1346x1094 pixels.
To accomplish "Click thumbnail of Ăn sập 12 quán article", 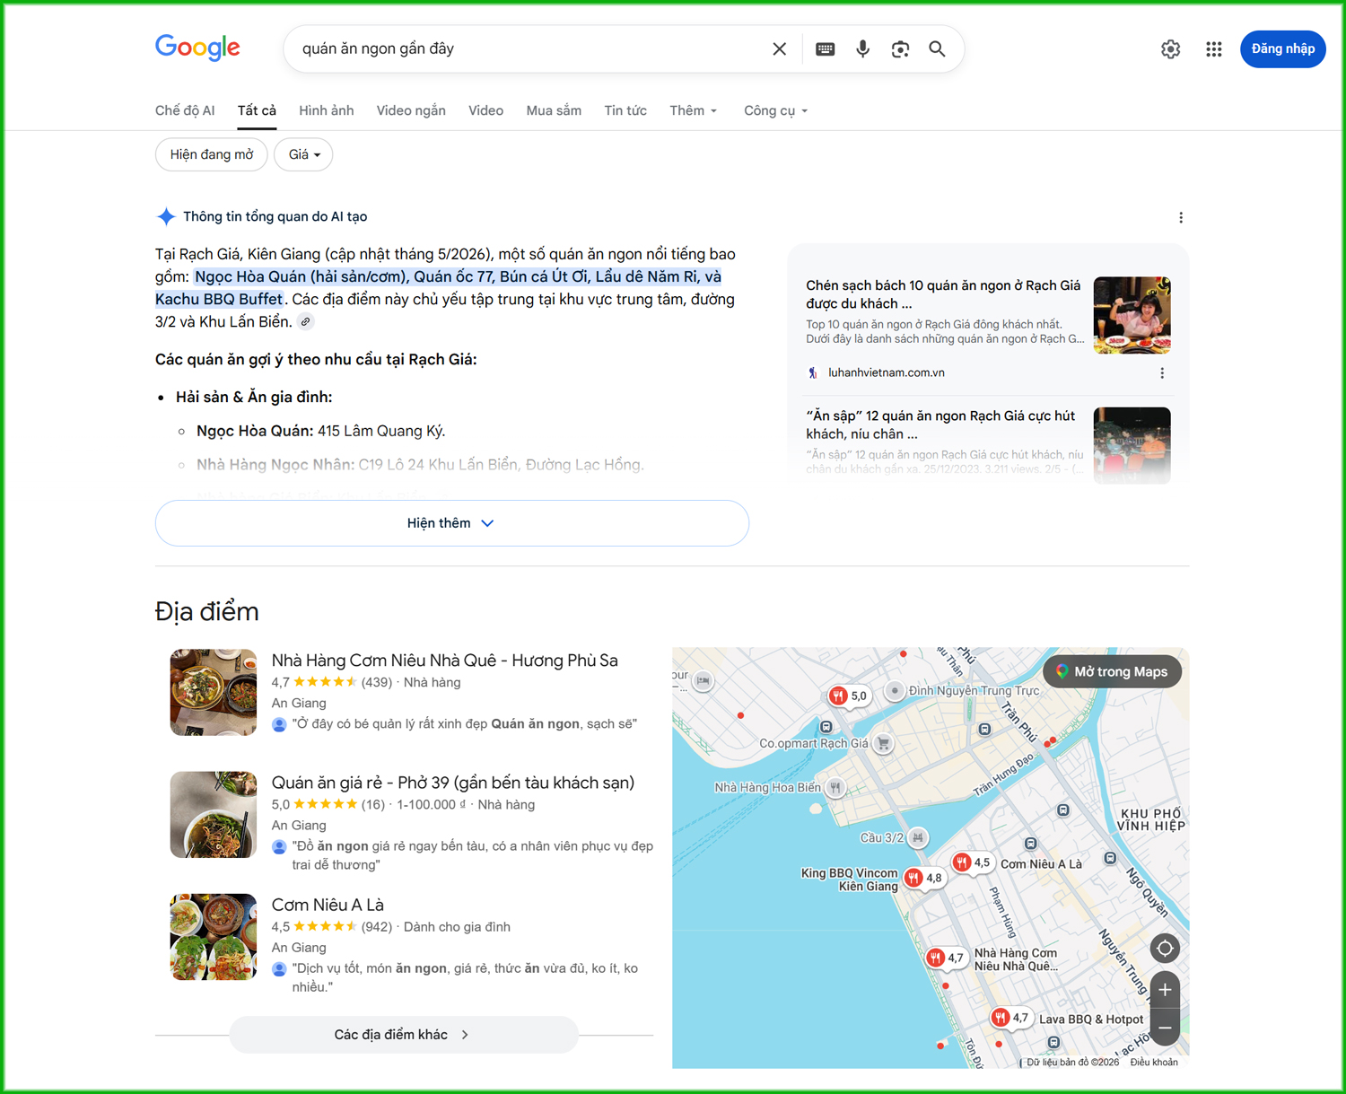I will [1132, 445].
